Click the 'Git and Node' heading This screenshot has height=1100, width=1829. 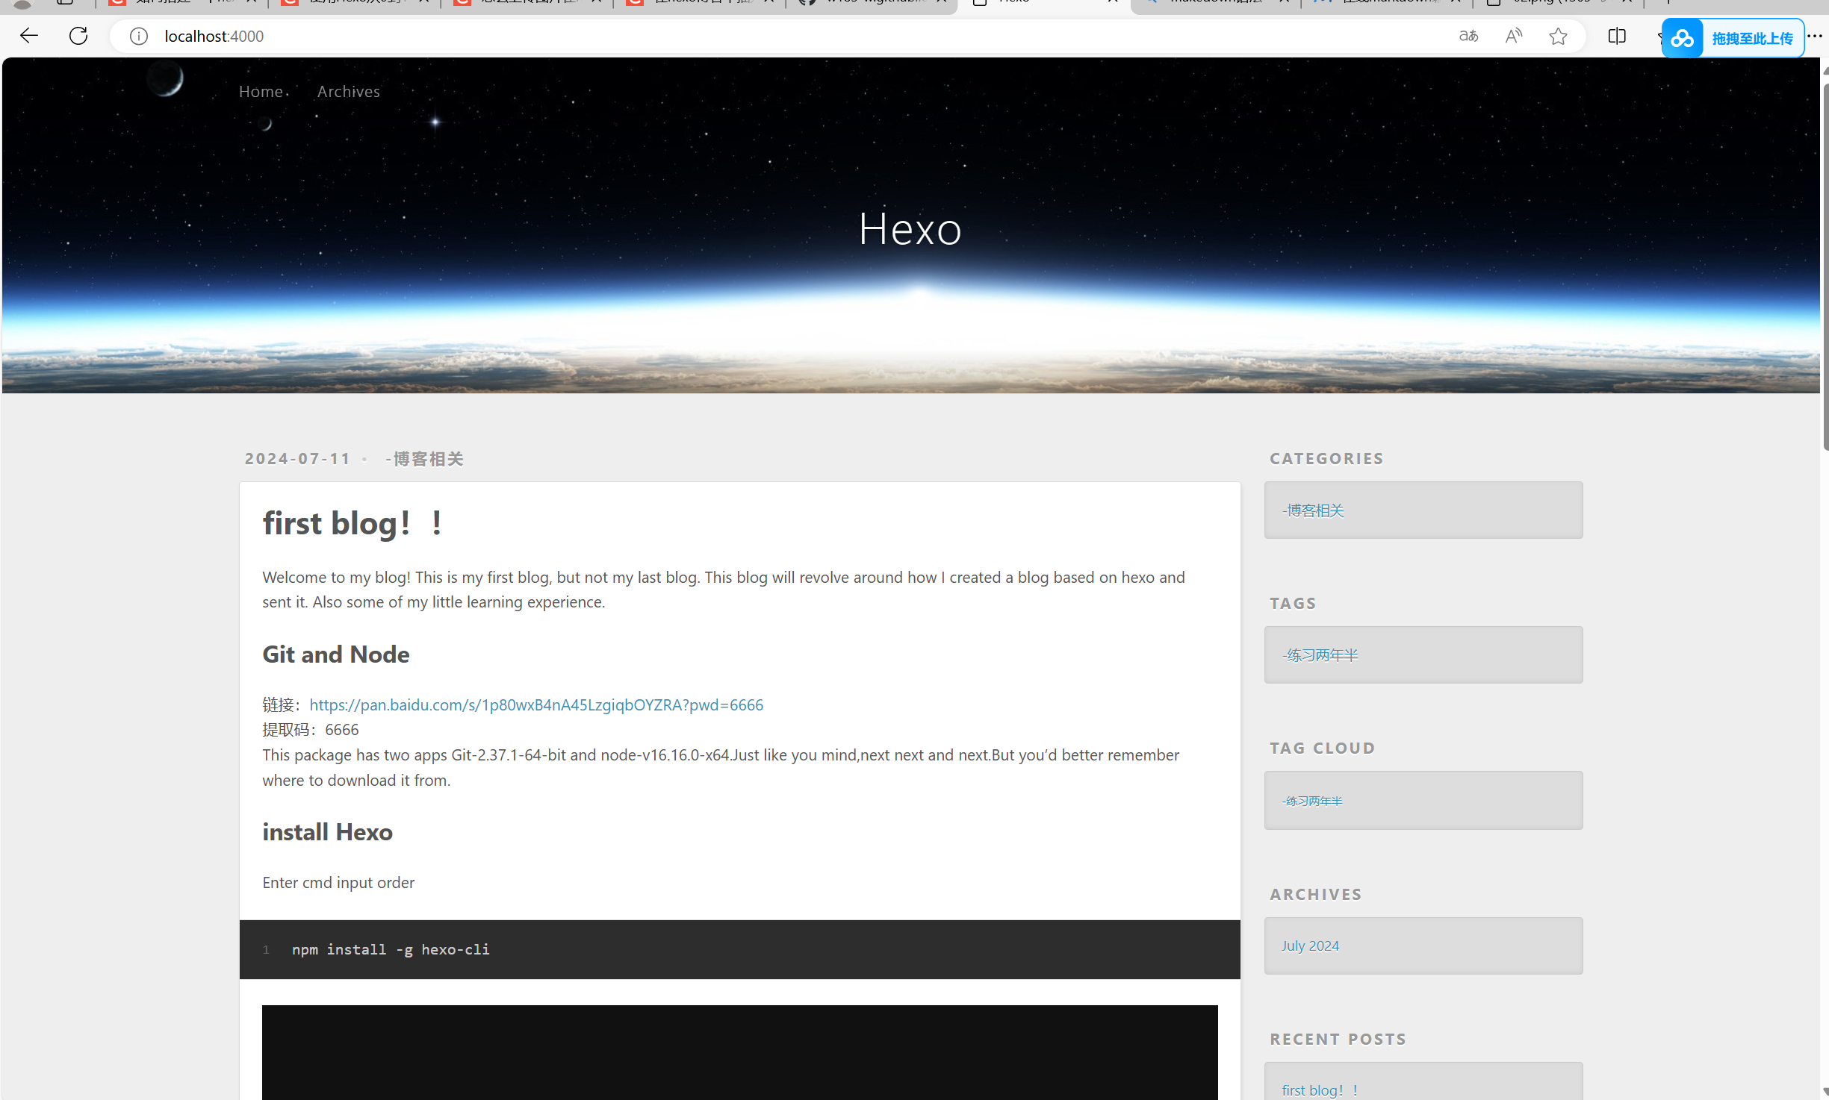click(x=336, y=654)
